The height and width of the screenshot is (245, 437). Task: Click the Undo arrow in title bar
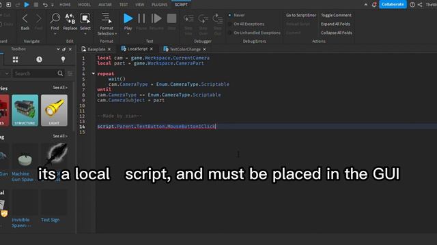(45, 5)
